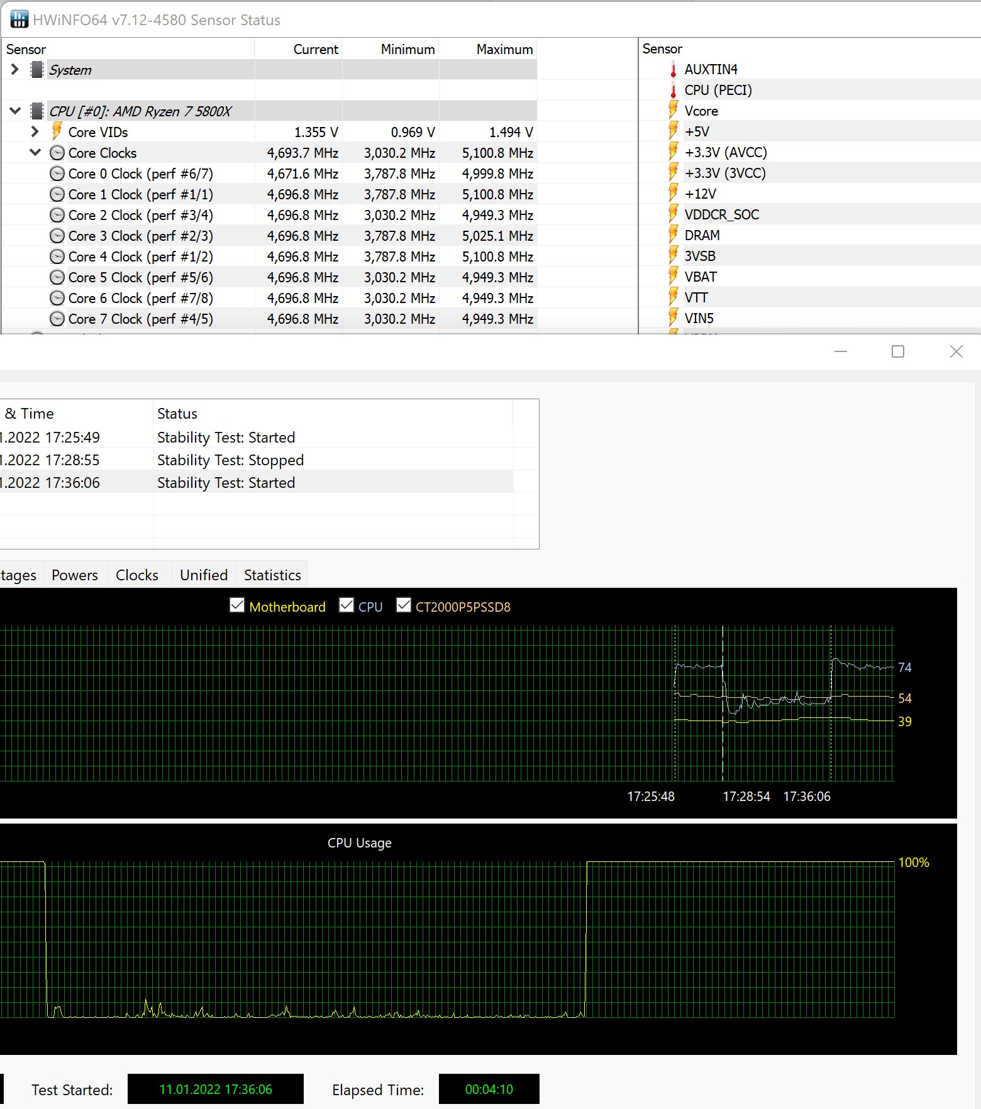981x1109 pixels.
Task: Click the AUXTIN4 thermometer icon
Action: coord(673,69)
